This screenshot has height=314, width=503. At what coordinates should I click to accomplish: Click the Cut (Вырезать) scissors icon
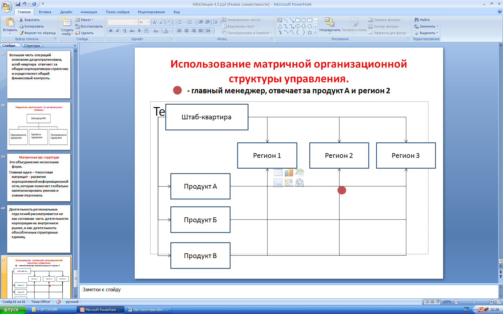[x=21, y=20]
